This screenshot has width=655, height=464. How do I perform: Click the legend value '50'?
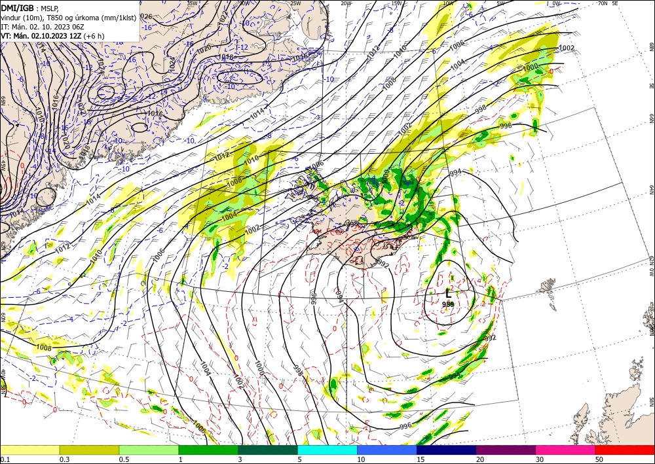click(x=599, y=459)
